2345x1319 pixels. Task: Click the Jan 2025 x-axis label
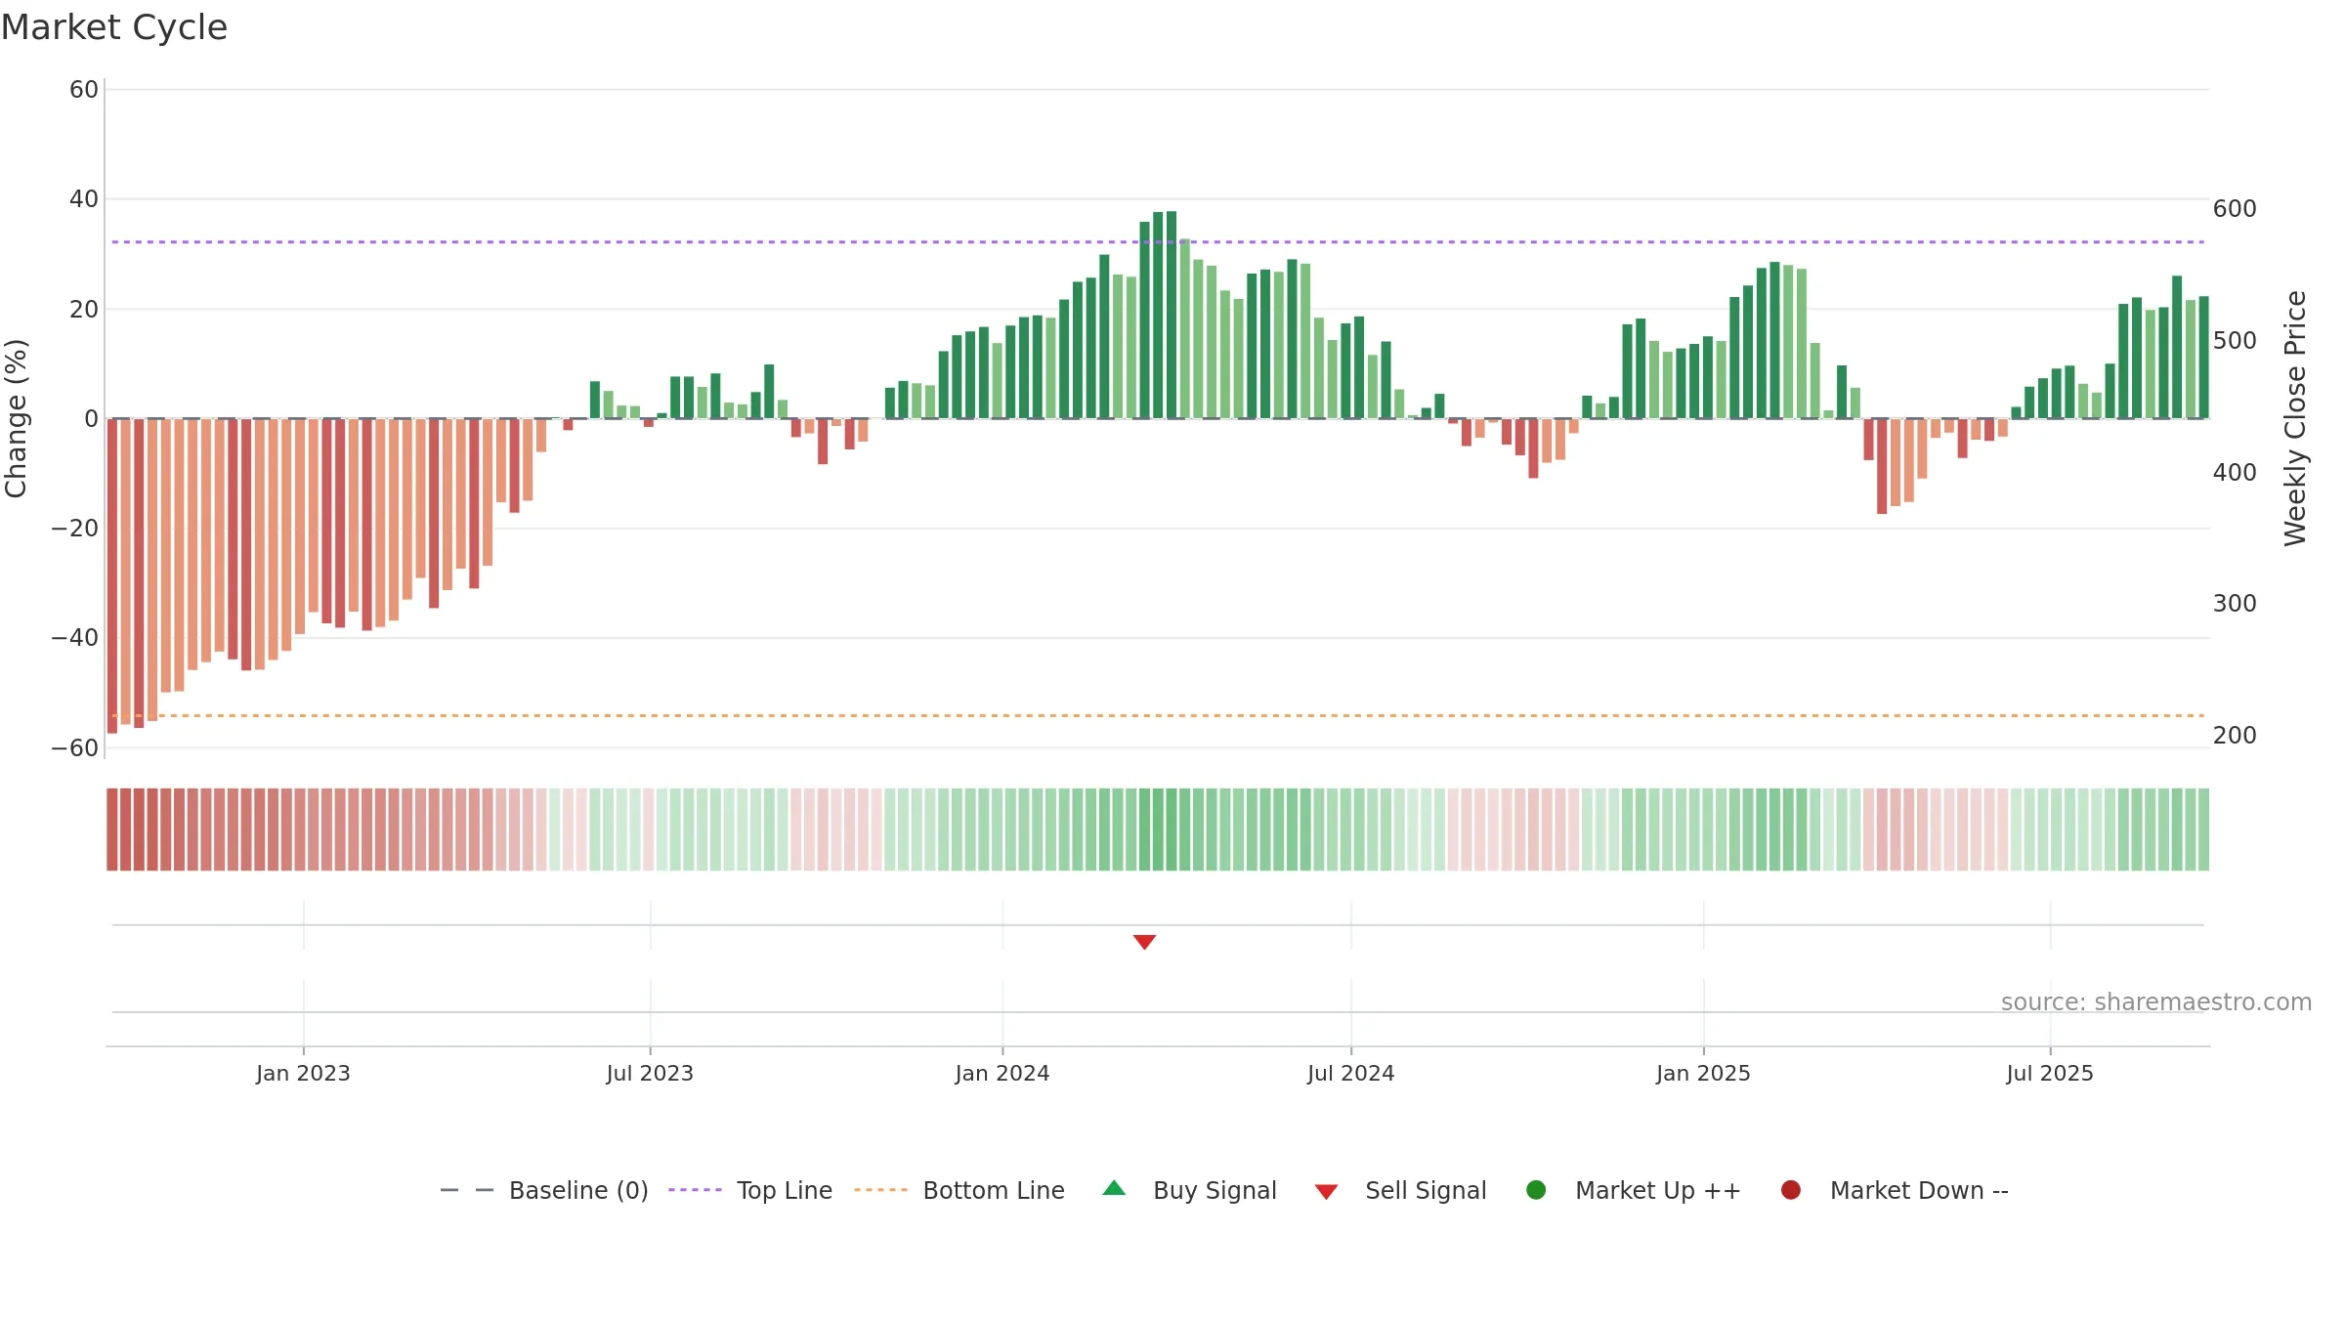pyautogui.click(x=1703, y=1073)
